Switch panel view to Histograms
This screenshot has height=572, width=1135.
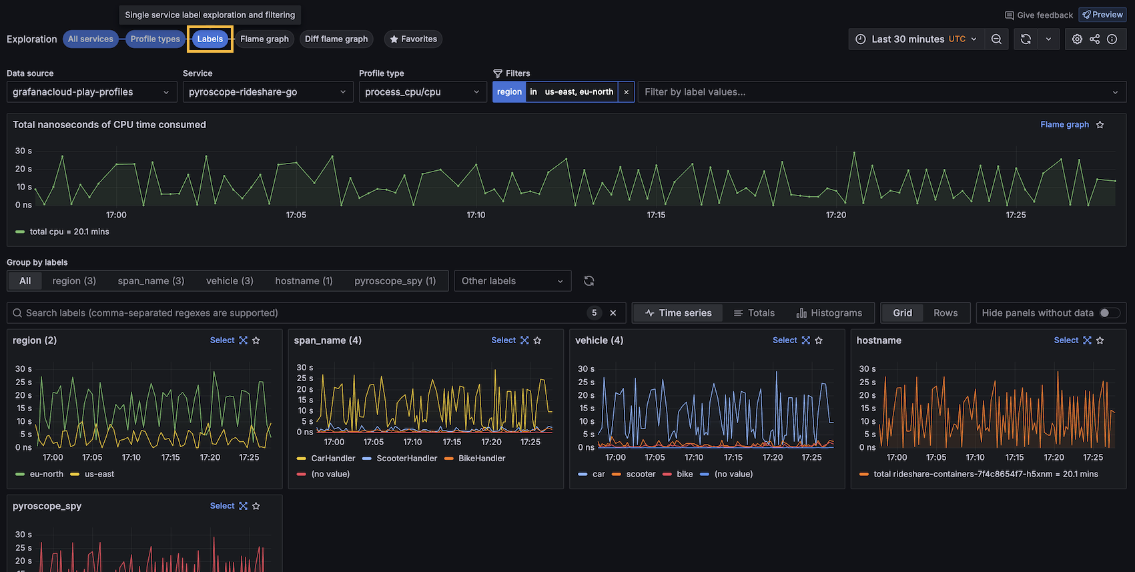coord(829,313)
